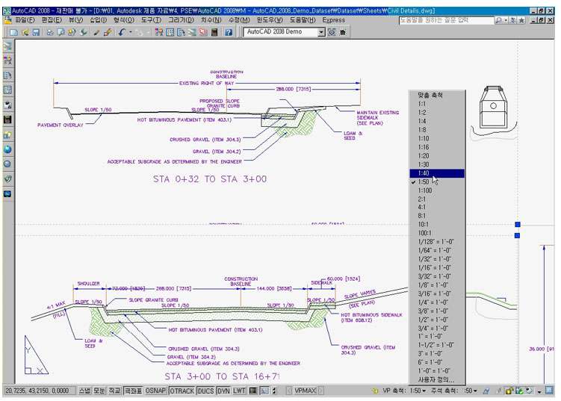Click the Markup Set Manager icon
561x401 pixels.
pyautogui.click(x=203, y=33)
